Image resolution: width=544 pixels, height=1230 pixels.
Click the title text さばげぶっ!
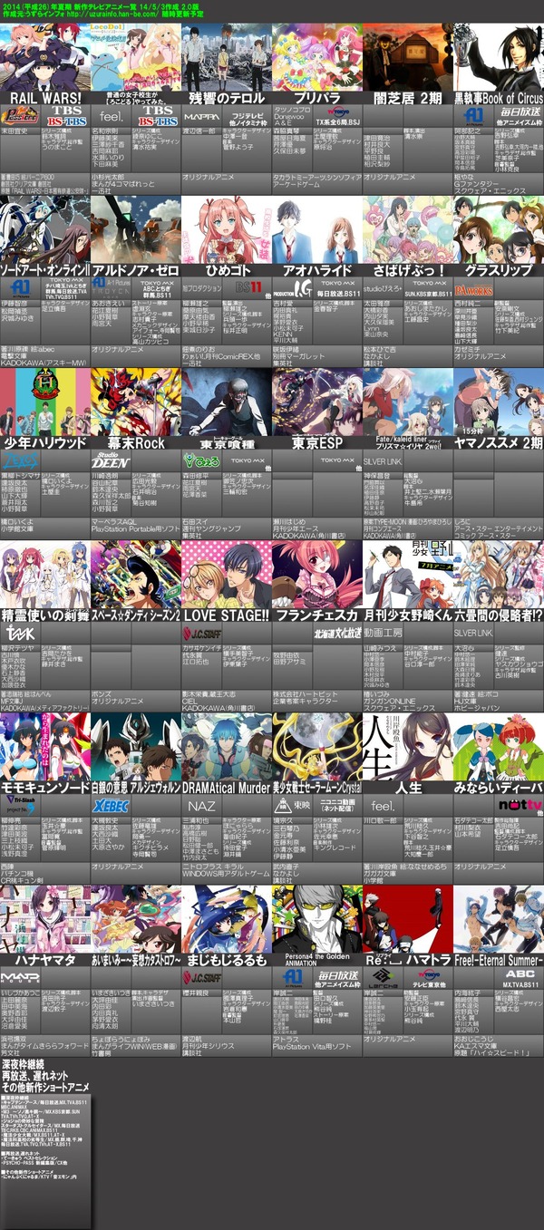tap(408, 270)
